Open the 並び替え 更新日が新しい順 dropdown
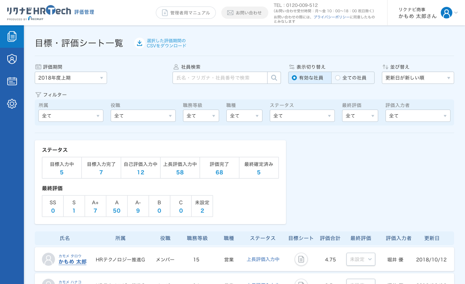This screenshot has width=465, height=284. pos(418,78)
